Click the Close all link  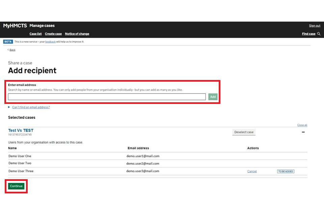pyautogui.click(x=302, y=125)
